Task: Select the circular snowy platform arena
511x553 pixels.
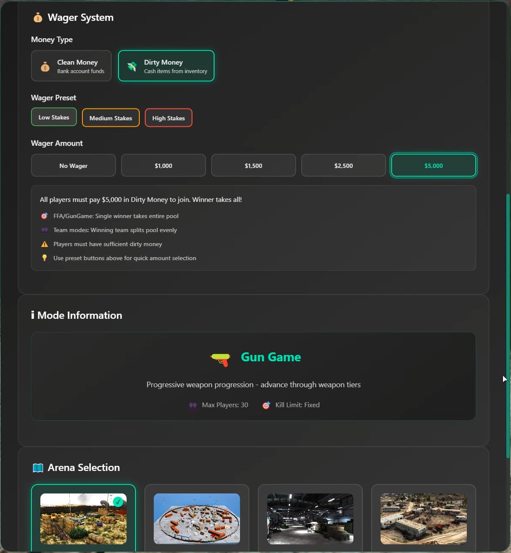Action: [x=197, y=519]
